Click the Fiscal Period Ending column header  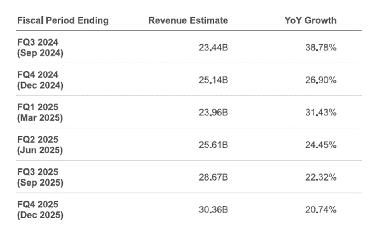pyautogui.click(x=63, y=20)
